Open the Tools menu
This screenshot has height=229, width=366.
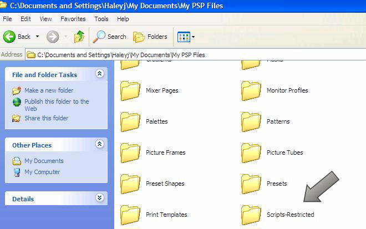point(101,19)
